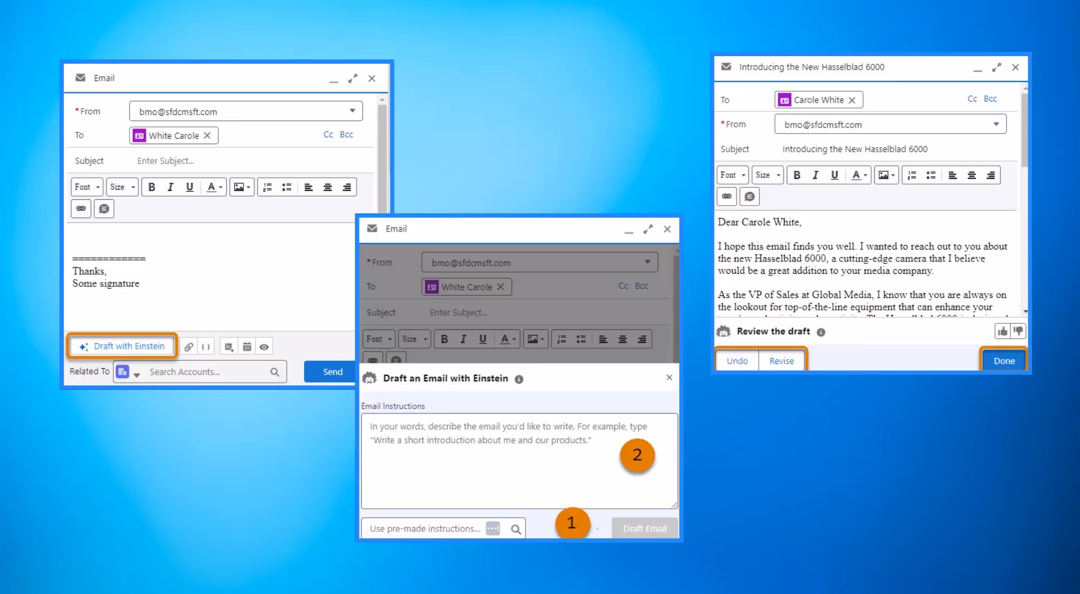Insert bulleted list in left email window
The height and width of the screenshot is (594, 1080).
(x=287, y=187)
